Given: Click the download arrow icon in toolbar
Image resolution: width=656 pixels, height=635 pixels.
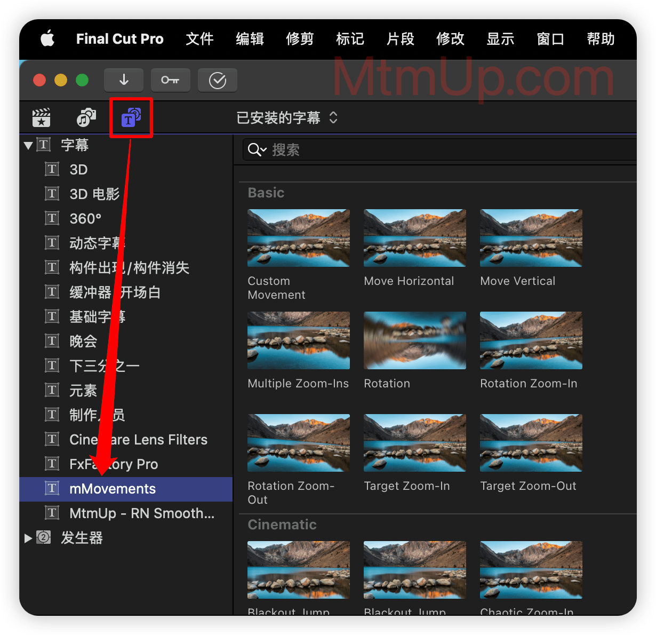Looking at the screenshot, I should [124, 80].
